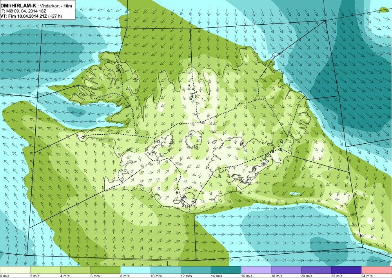Click the dark green 6 m/s legend swatch
392x278 pixels.
105,270
